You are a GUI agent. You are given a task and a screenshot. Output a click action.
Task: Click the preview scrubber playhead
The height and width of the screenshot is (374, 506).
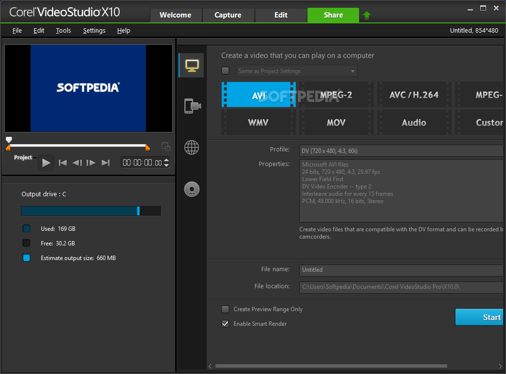click(x=9, y=140)
